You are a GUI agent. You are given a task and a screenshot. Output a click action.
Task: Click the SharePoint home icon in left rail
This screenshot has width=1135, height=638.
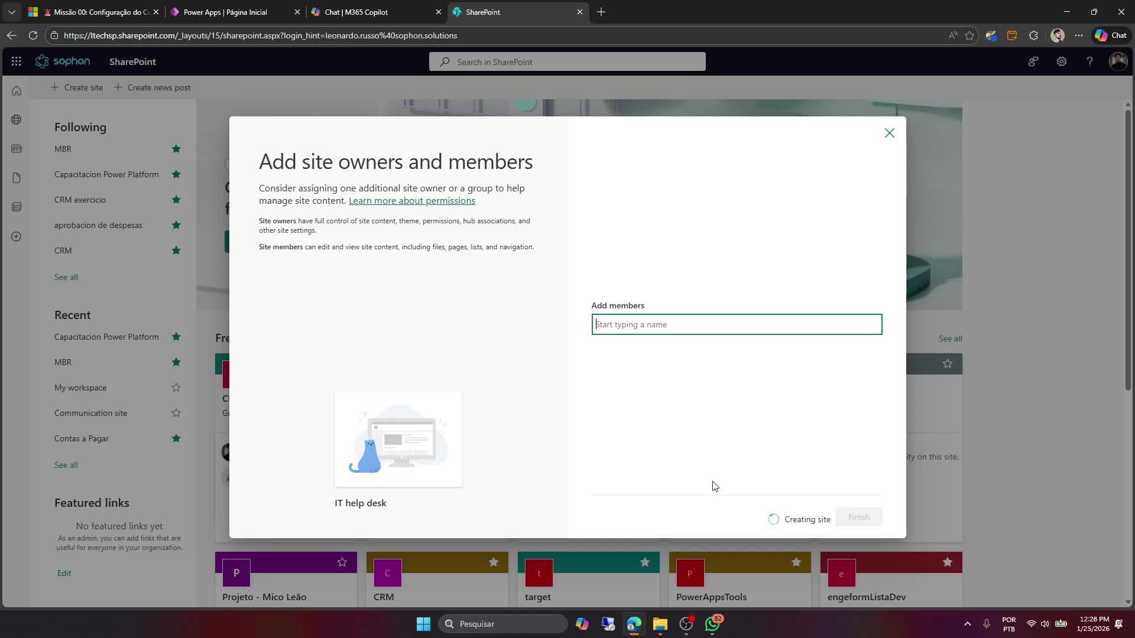click(x=17, y=91)
